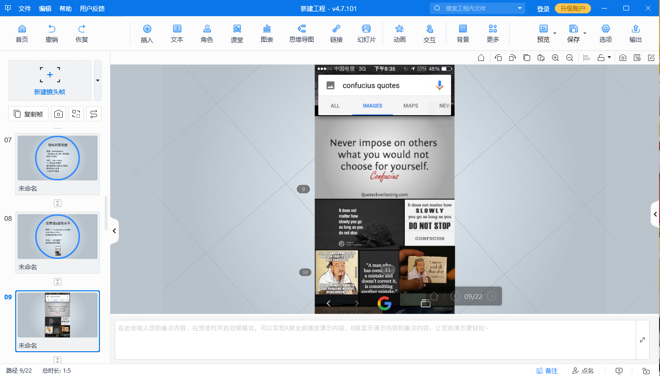The image size is (660, 376).
Task: Click transition icon below frame 08
Action: click(58, 282)
